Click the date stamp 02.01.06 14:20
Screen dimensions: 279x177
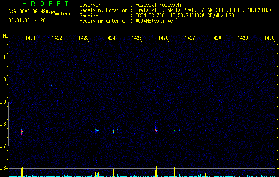[x=27, y=20]
